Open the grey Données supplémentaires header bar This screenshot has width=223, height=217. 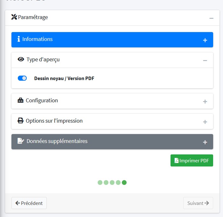112,142
